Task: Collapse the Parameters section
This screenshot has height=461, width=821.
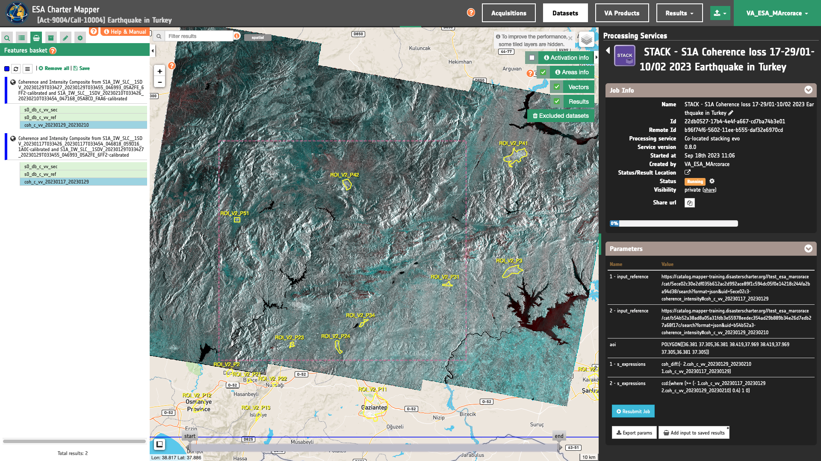Action: pos(808,248)
